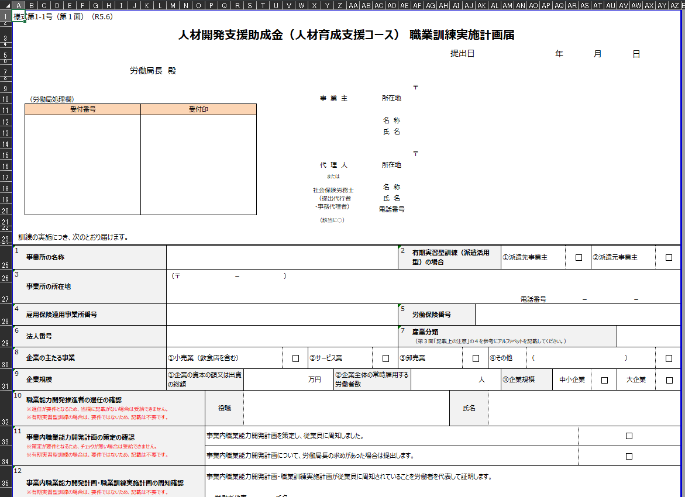Click the 受付番号 header cell

coord(82,109)
